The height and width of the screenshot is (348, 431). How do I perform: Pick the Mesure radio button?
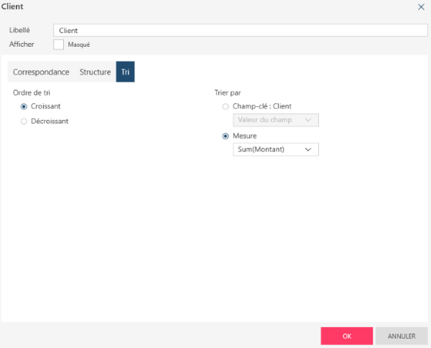[x=226, y=136]
